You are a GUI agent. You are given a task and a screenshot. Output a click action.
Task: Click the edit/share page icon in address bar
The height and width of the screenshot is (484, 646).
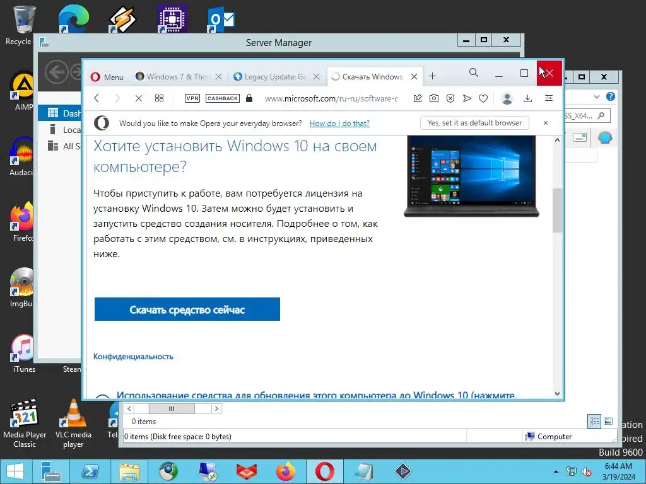[x=418, y=98]
